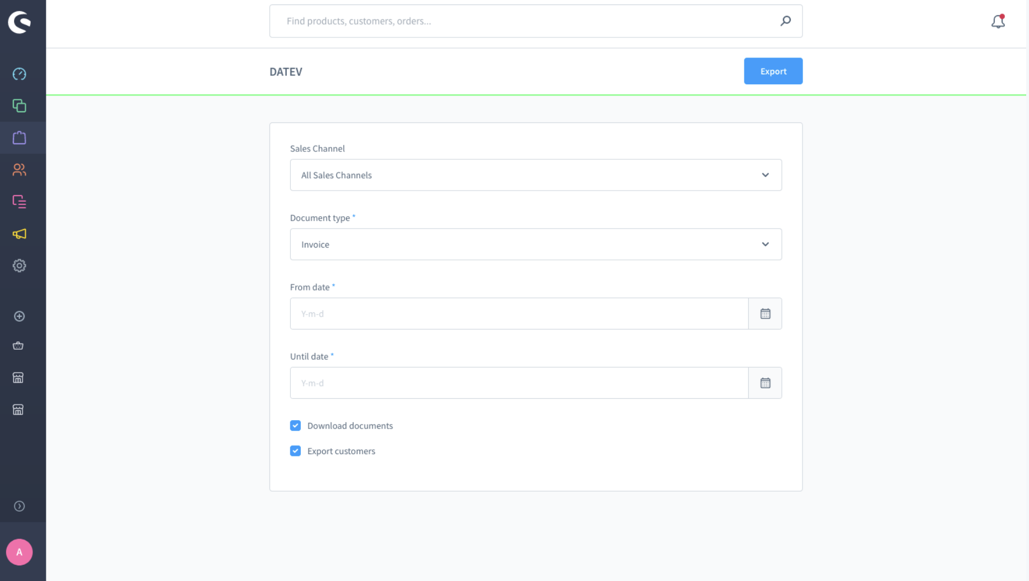Click the blue Export button
Viewport: 1029px width, 581px height.
[x=773, y=71]
